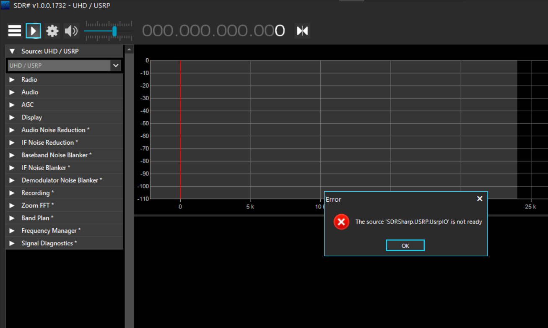Expand the Signal Diagnostics panel
The height and width of the screenshot is (328, 548).
[x=65, y=243]
